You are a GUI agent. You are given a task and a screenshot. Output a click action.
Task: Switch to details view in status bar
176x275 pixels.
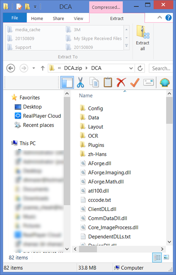[157, 258]
